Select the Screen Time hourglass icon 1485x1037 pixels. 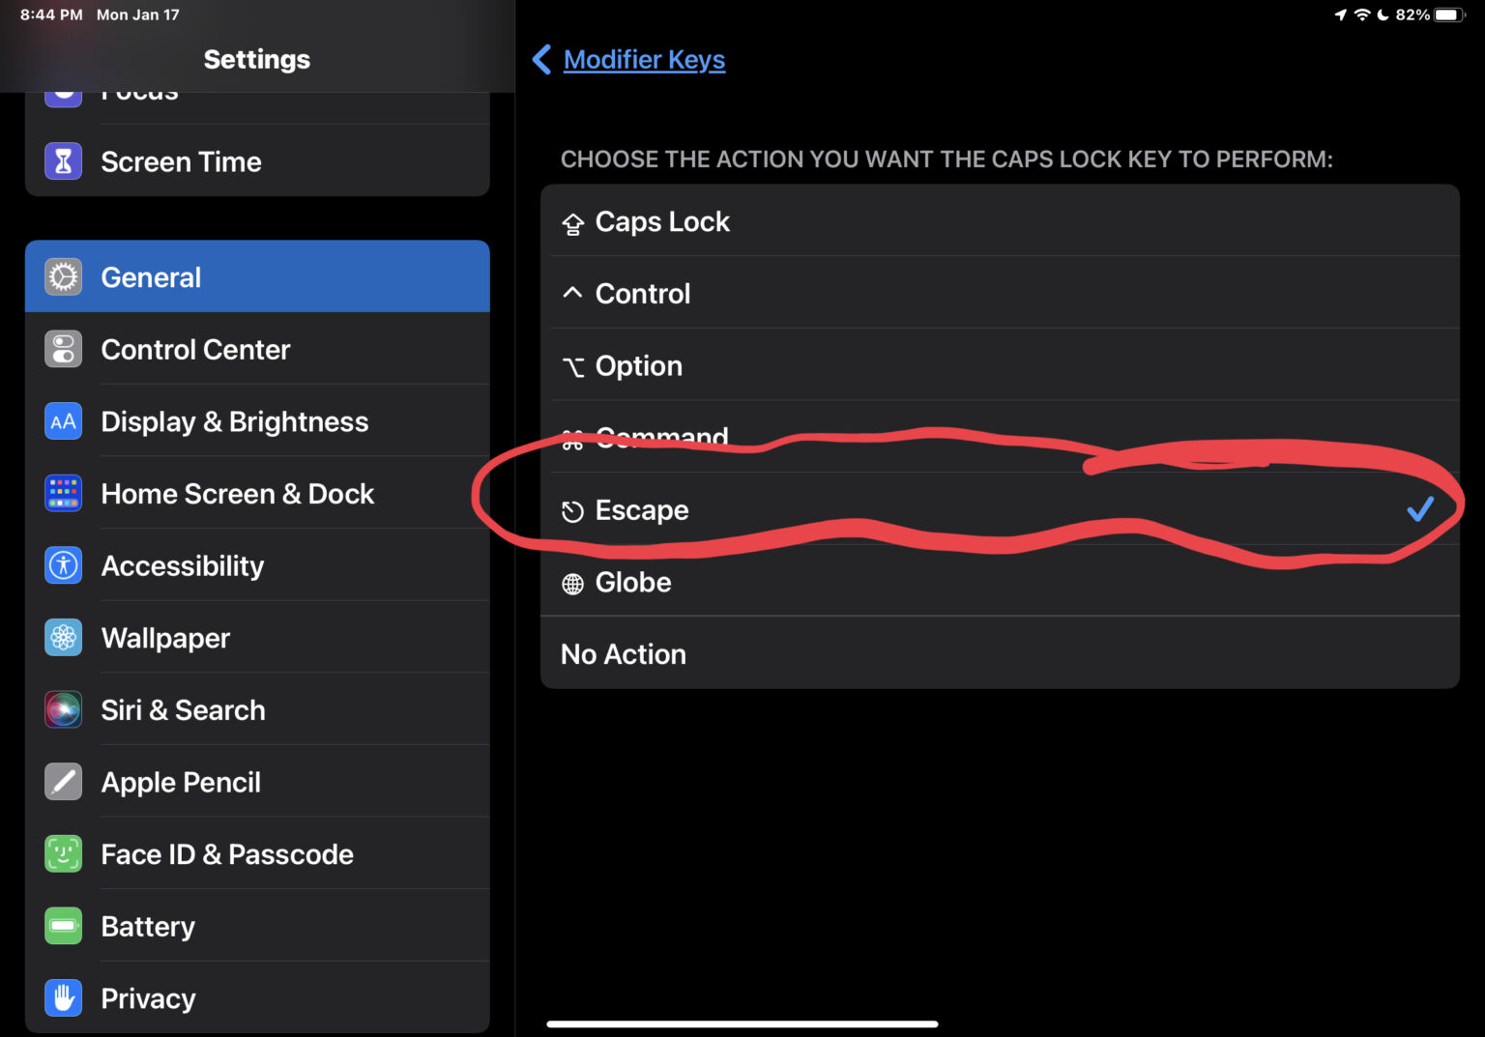pos(63,161)
